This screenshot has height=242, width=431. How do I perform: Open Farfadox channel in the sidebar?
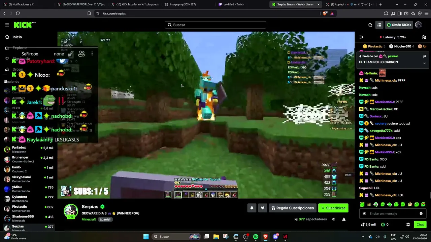[29, 150]
